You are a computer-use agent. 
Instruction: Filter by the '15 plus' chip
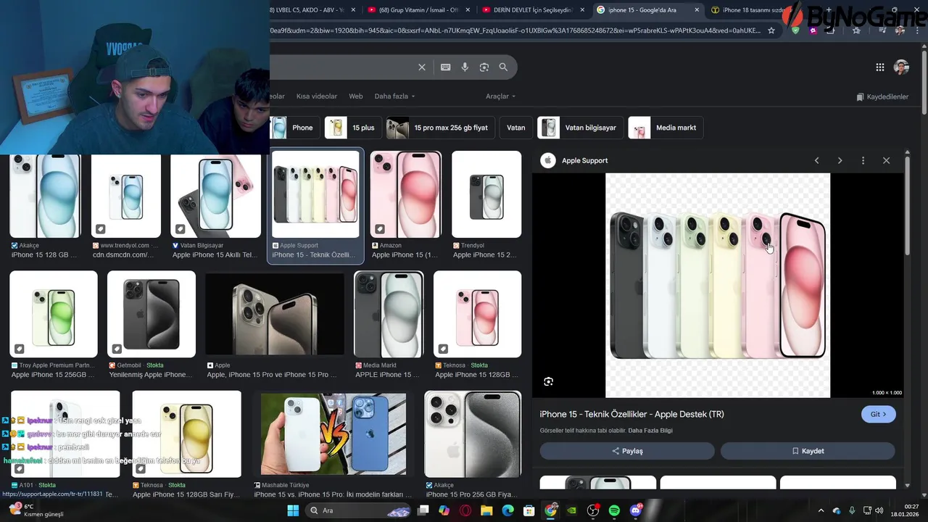point(353,128)
